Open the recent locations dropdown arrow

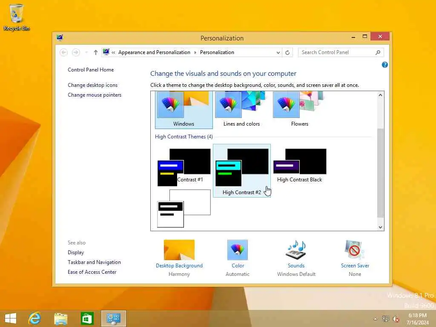click(x=86, y=52)
